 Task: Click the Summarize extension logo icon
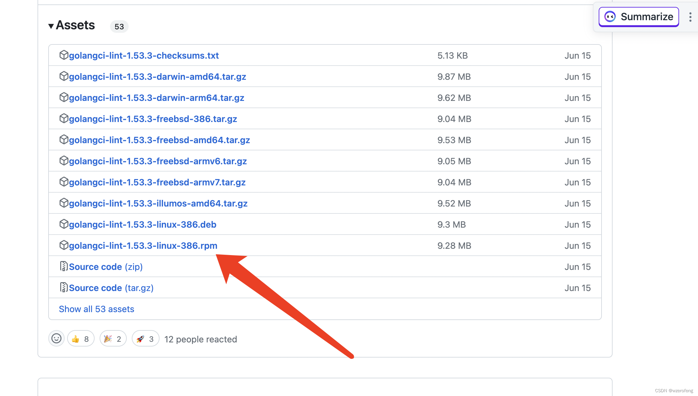pos(610,17)
